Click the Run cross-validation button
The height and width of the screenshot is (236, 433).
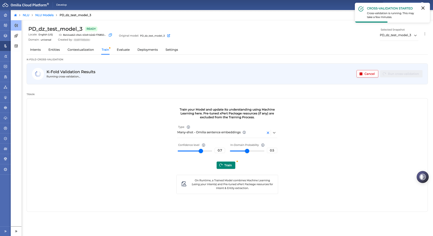pyautogui.click(x=401, y=74)
